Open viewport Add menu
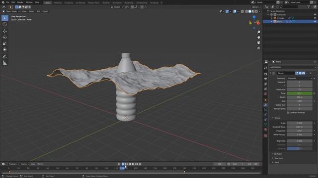 [x=38, y=11]
